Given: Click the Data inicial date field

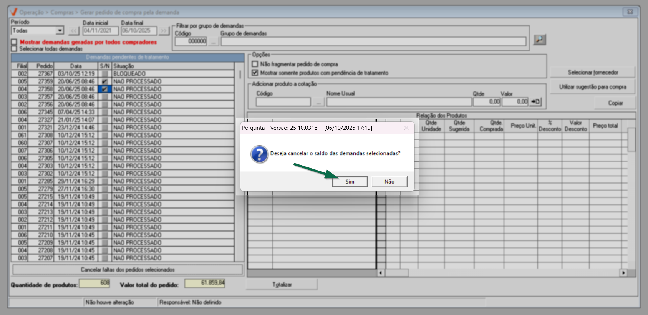Looking at the screenshot, I should [100, 31].
